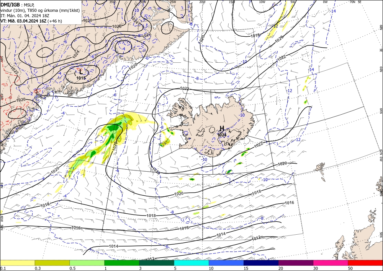The width and height of the screenshot is (383, 271).
Task: Click the '25W' longitude label
Action: [173, 2]
